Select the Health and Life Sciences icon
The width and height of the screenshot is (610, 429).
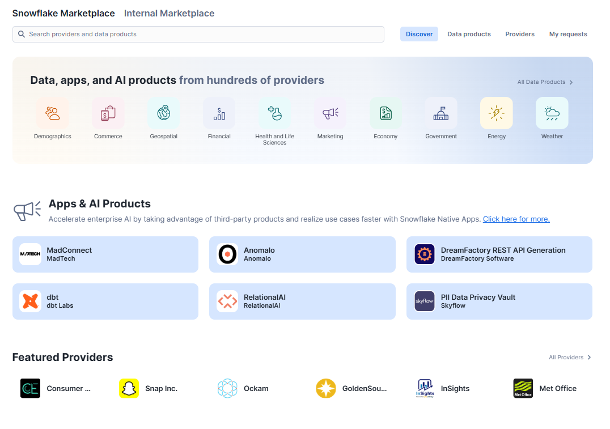pyautogui.click(x=274, y=113)
